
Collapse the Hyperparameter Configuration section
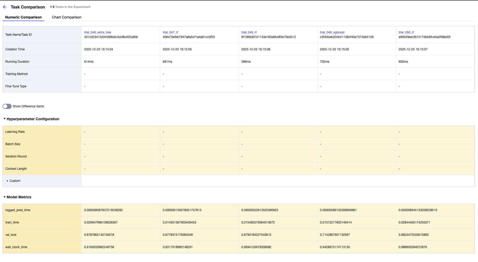pos(5,119)
